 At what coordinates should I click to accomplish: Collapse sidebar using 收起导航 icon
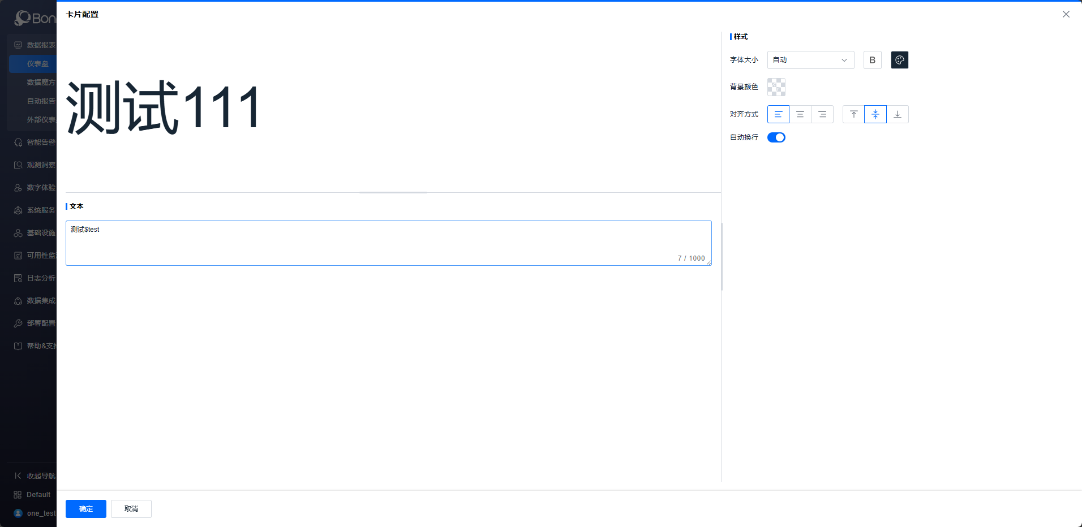18,476
